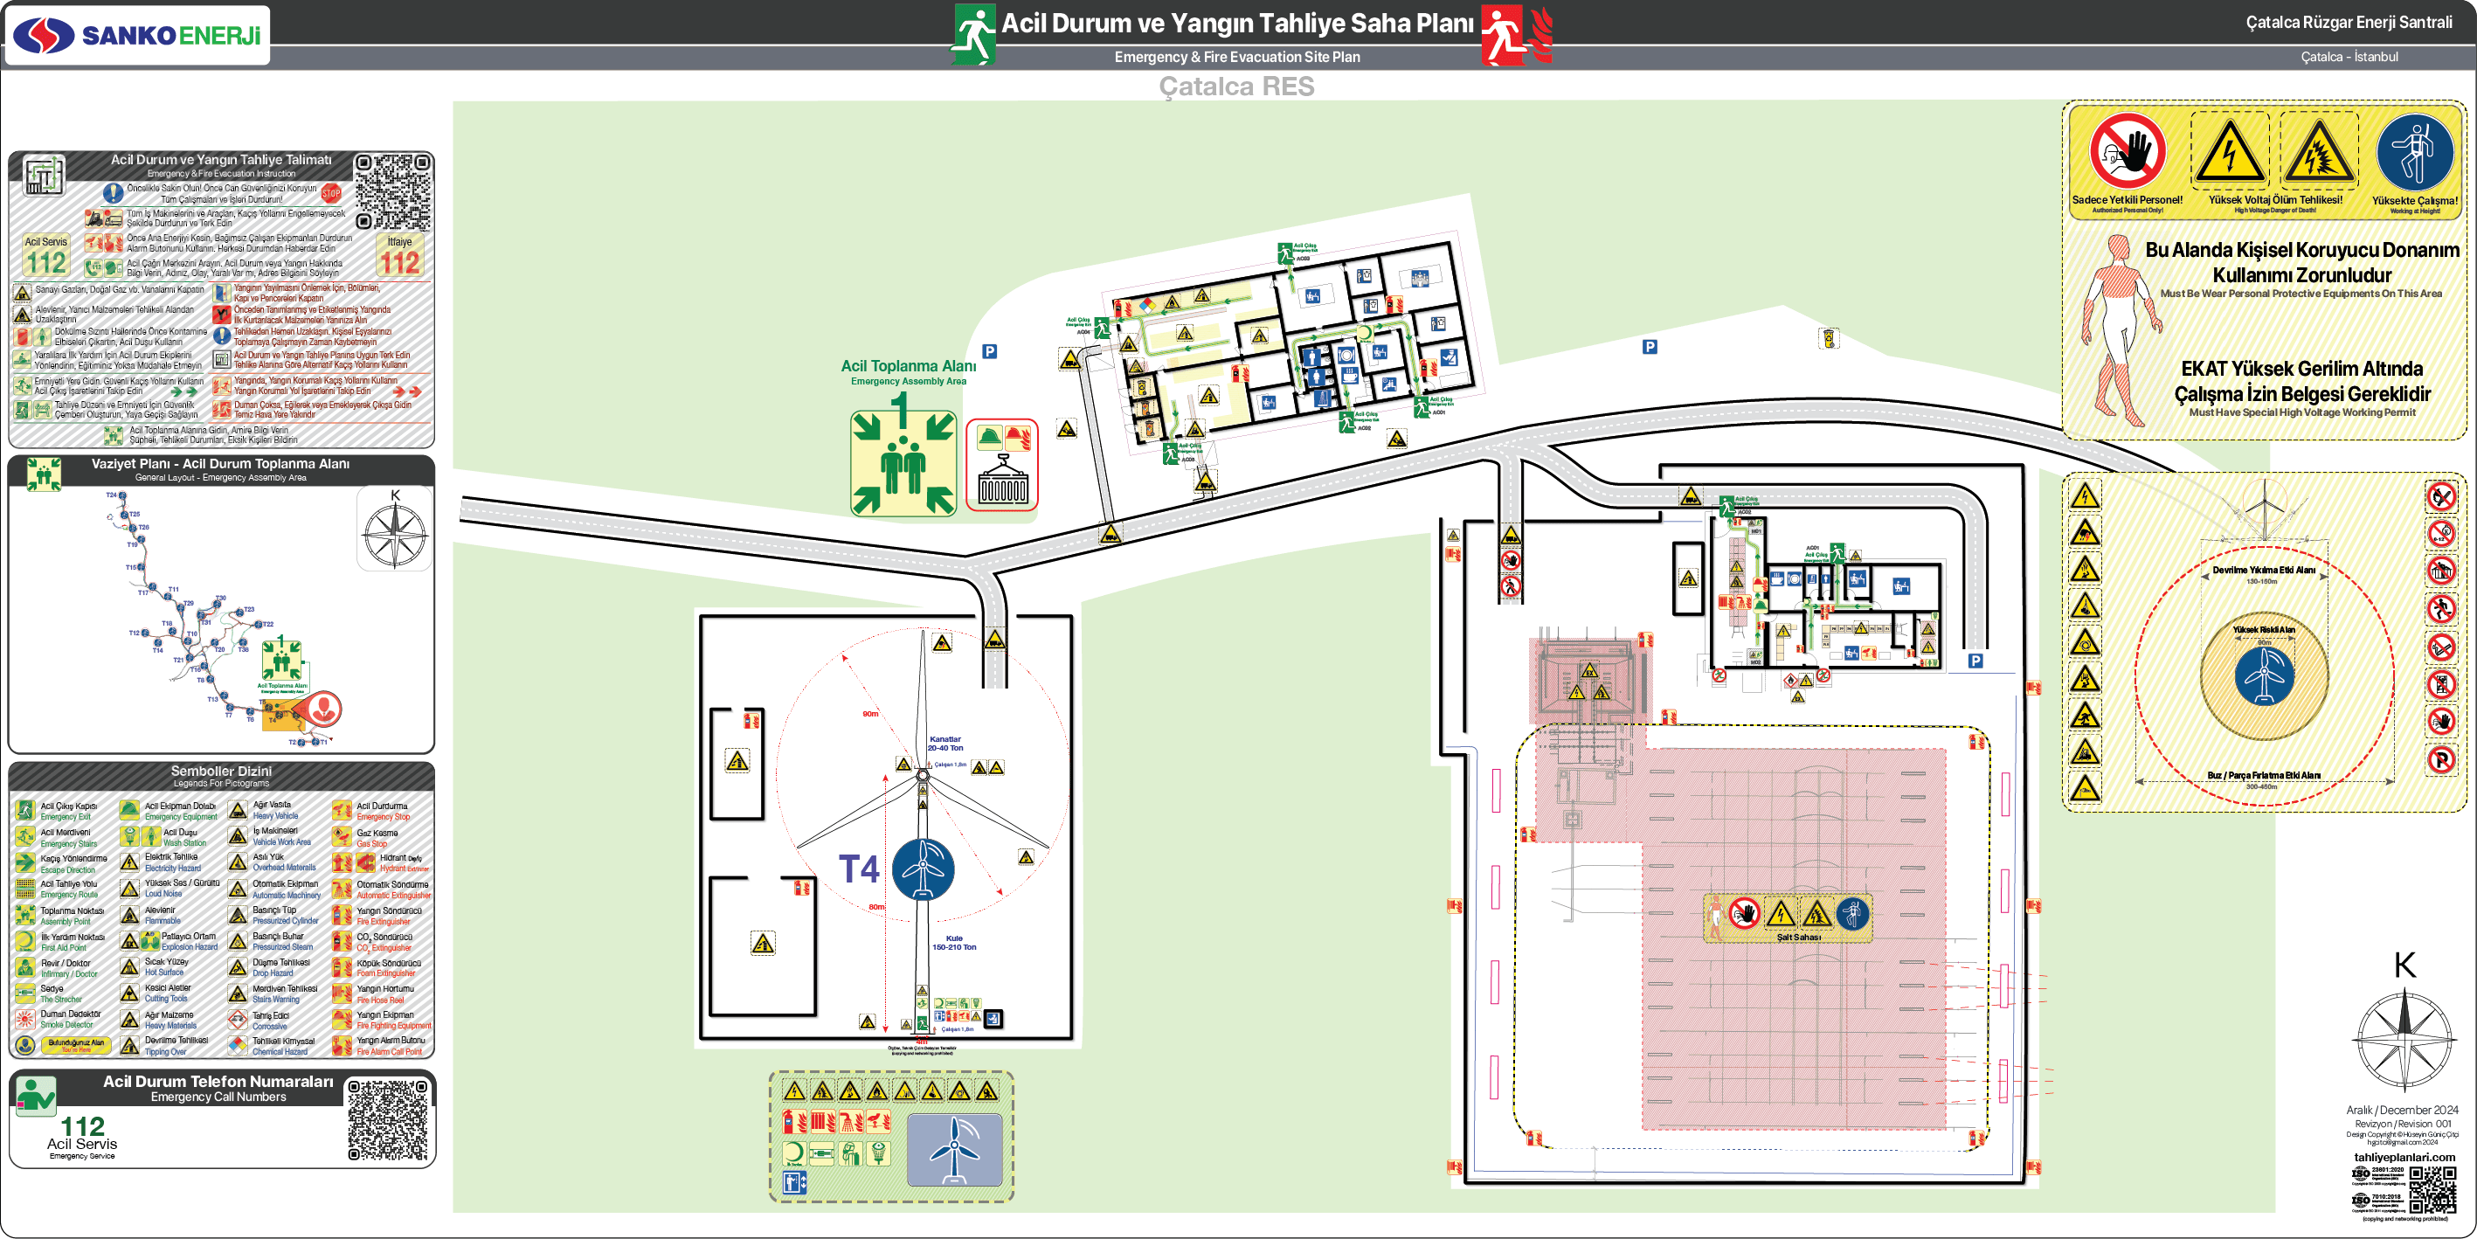Click the Acil Servis 112 box

point(46,256)
